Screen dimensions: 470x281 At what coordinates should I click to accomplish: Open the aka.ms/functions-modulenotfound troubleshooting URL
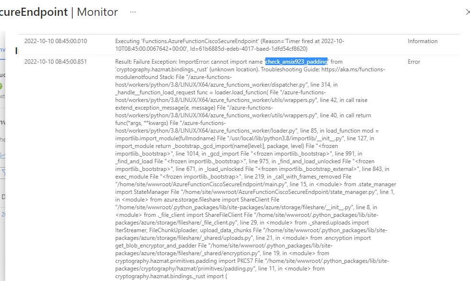(250, 73)
